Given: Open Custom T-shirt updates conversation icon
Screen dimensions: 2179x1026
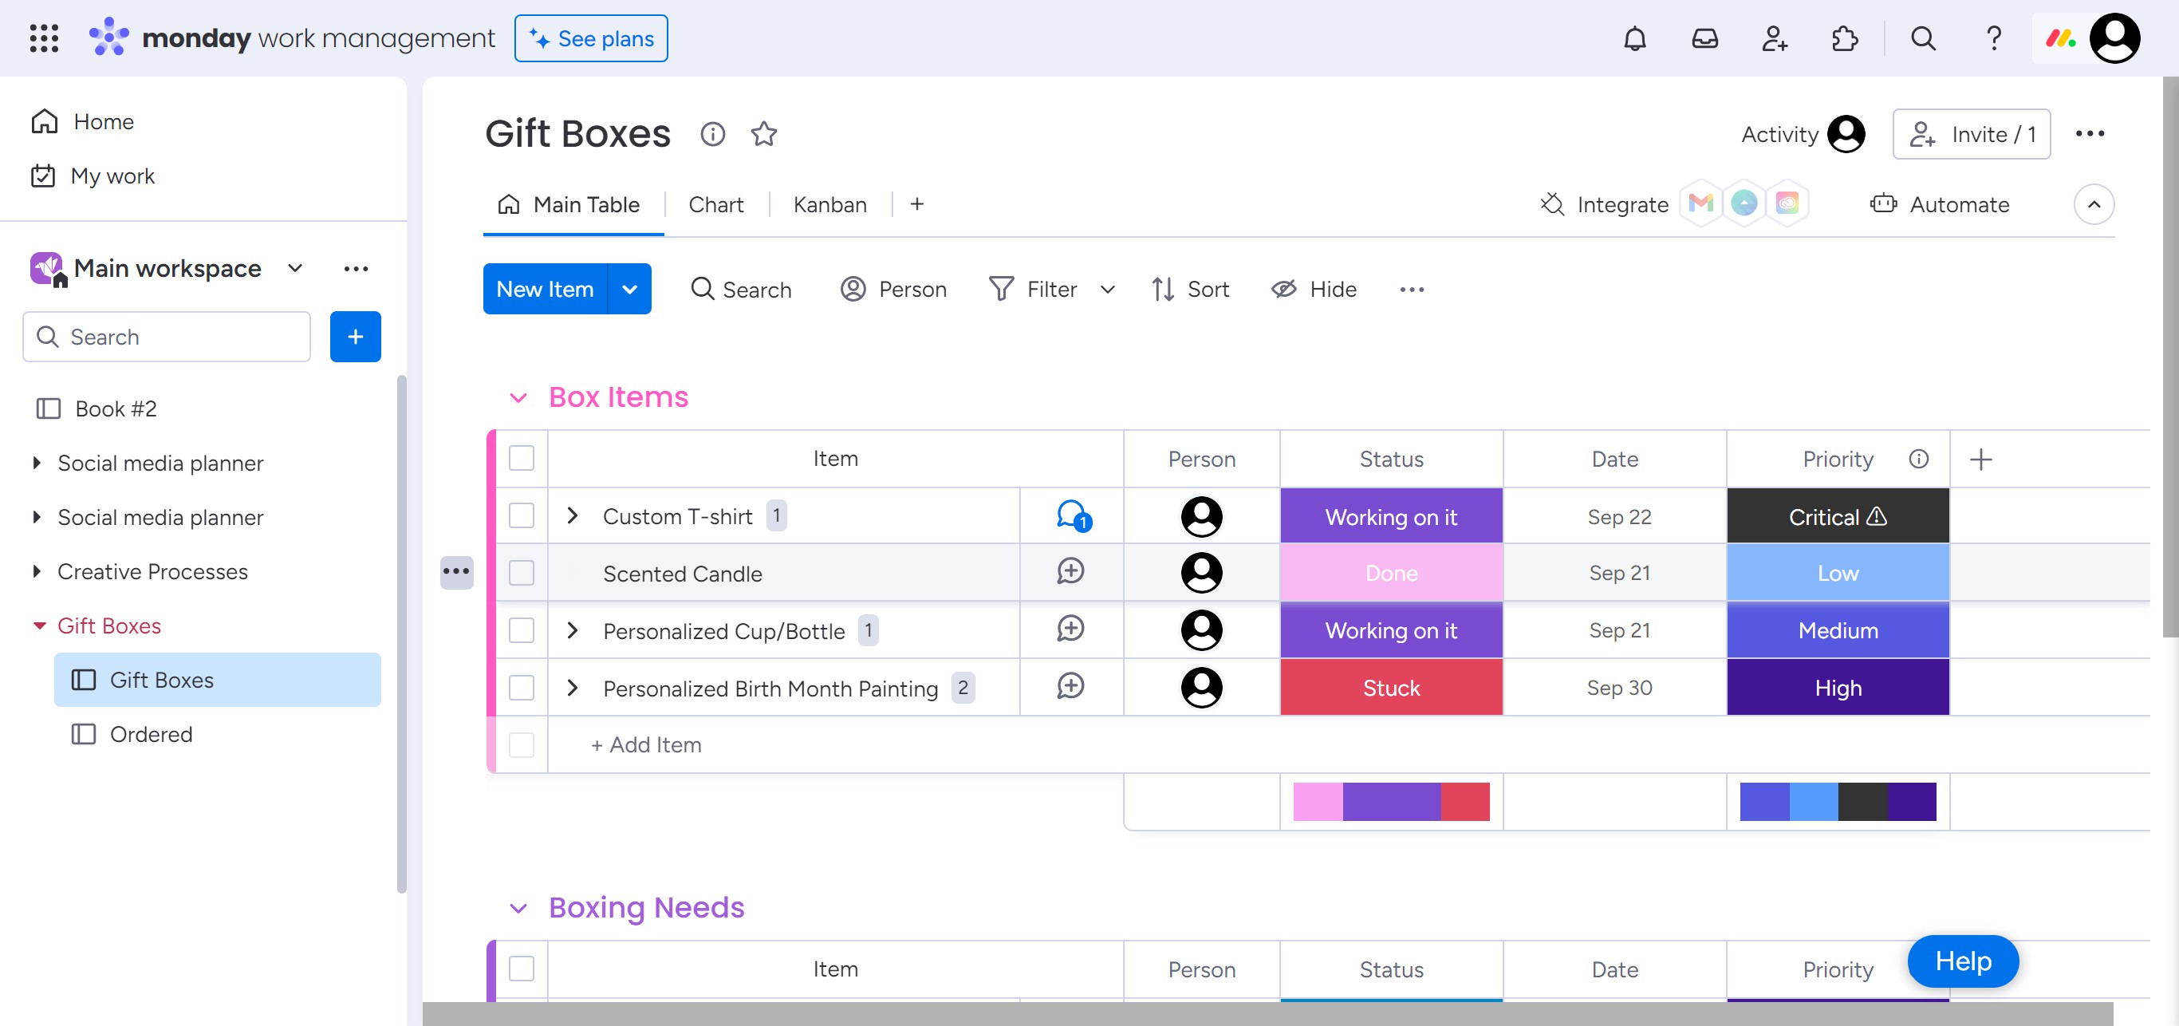Looking at the screenshot, I should (1072, 515).
